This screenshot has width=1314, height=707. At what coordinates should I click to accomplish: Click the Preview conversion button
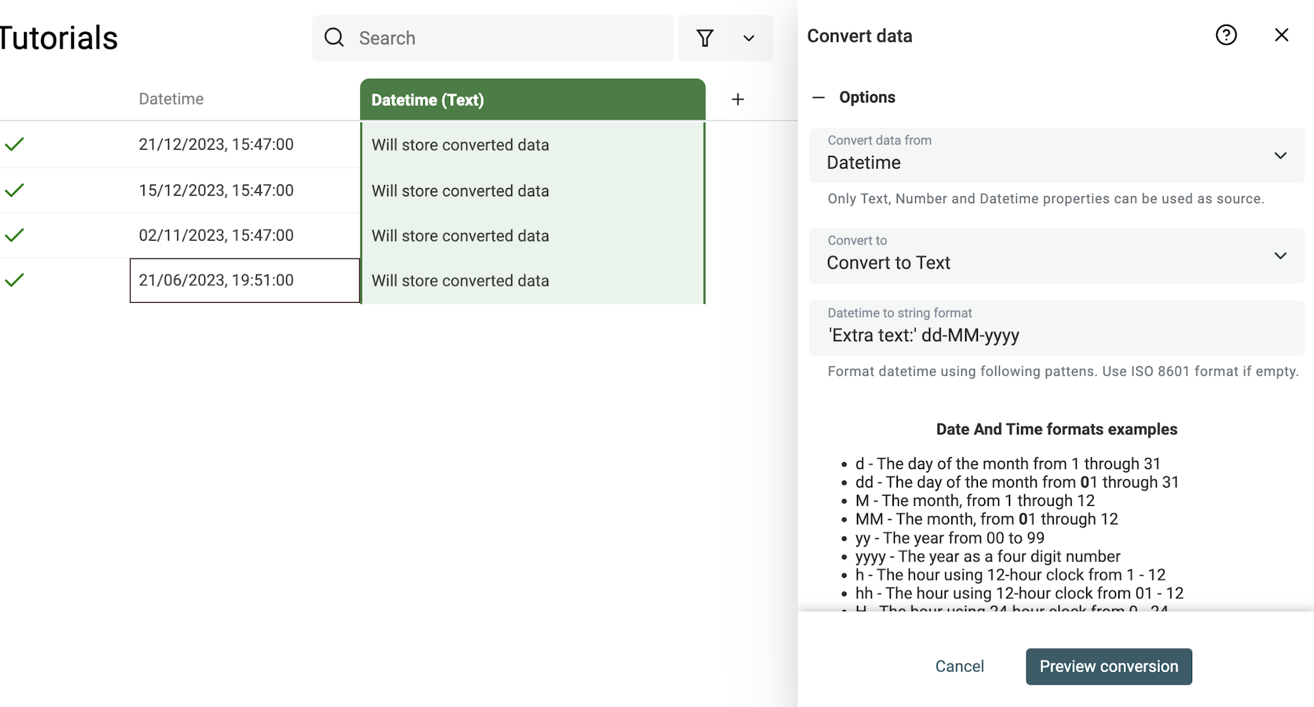coord(1108,666)
